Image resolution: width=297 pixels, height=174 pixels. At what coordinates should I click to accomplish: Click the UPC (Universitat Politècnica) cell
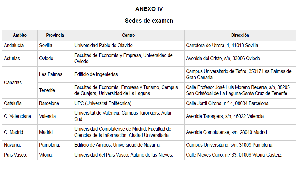[x=103, y=103]
